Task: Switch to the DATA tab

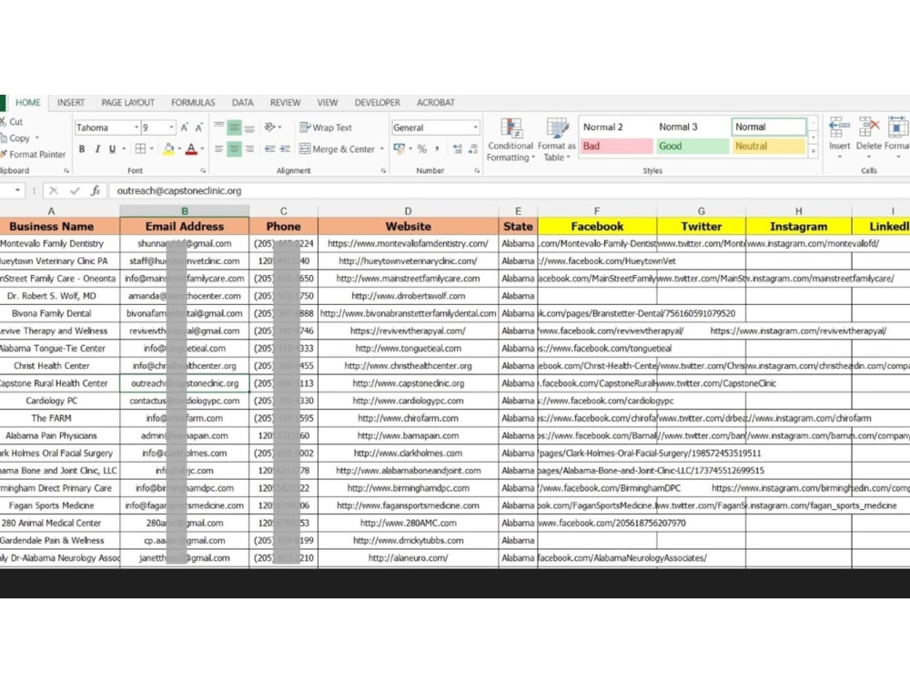Action: tap(243, 103)
